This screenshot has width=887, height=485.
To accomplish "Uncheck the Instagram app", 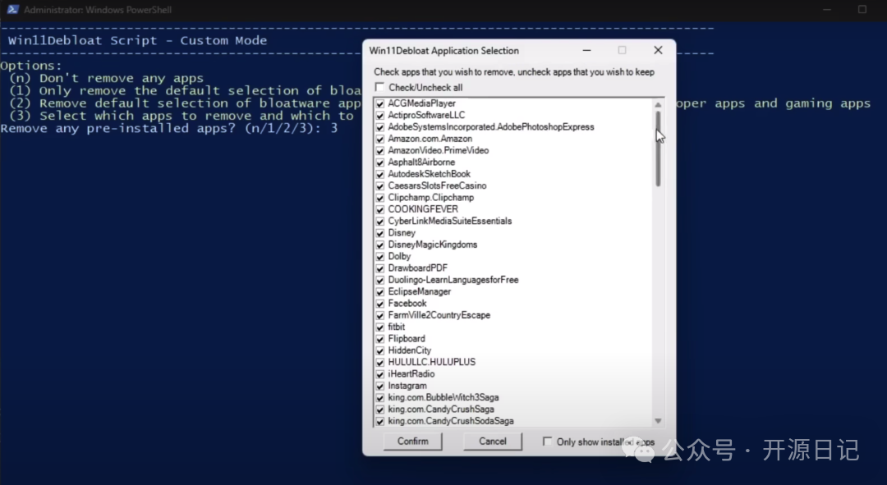I will (x=379, y=386).
